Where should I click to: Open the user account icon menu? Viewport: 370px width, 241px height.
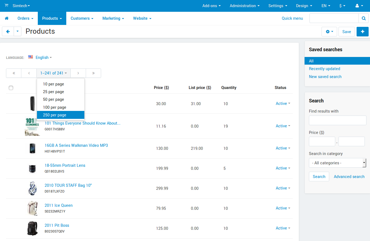pos(358,6)
